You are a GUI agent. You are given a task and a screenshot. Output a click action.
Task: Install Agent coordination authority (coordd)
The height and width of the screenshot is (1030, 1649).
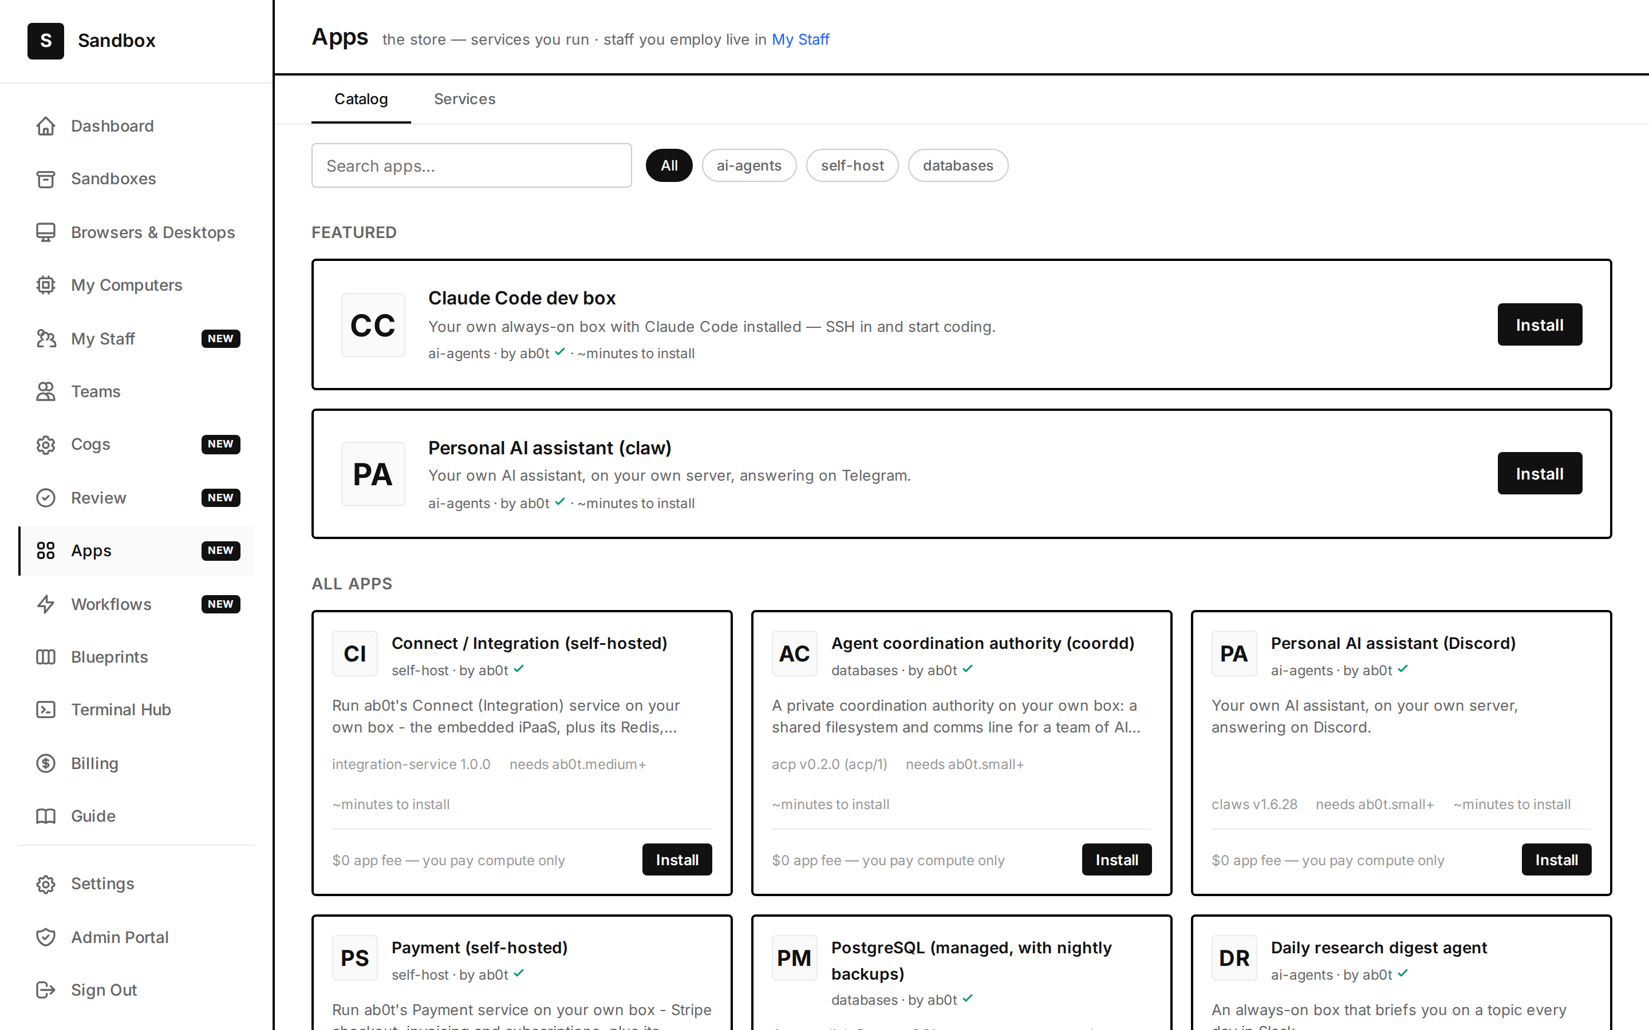pyautogui.click(x=1117, y=859)
